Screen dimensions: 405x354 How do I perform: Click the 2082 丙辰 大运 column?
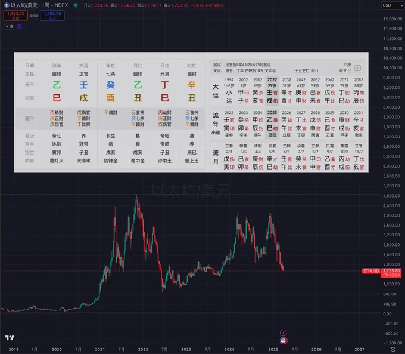click(359, 90)
